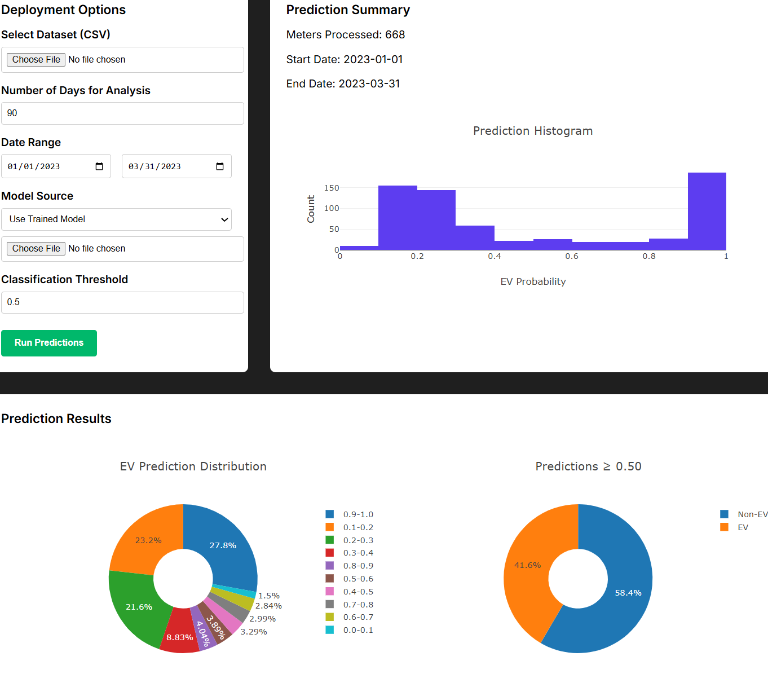The image size is (768, 674).
Task: Edit the Classification Threshold value
Action: tap(122, 302)
